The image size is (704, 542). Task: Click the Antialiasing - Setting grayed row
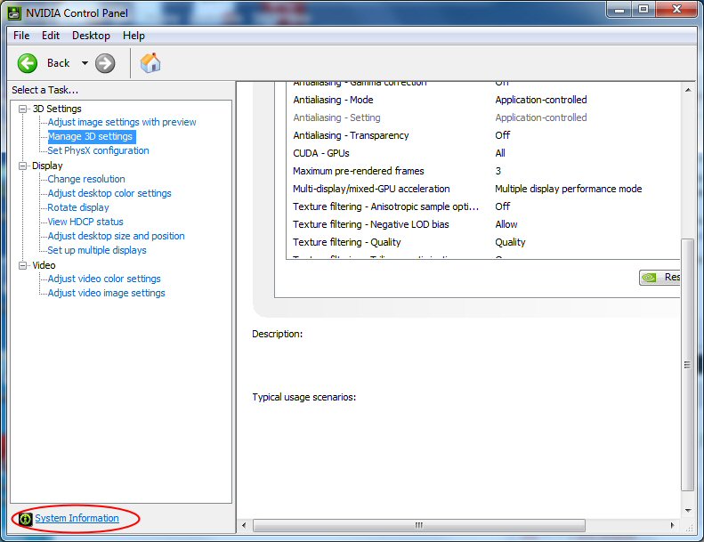coord(483,117)
